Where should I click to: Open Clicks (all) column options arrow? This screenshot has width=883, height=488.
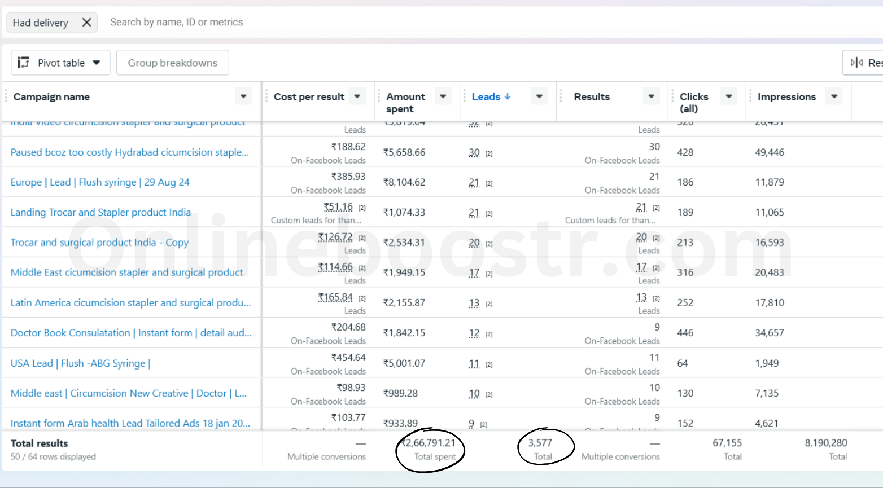coord(729,96)
